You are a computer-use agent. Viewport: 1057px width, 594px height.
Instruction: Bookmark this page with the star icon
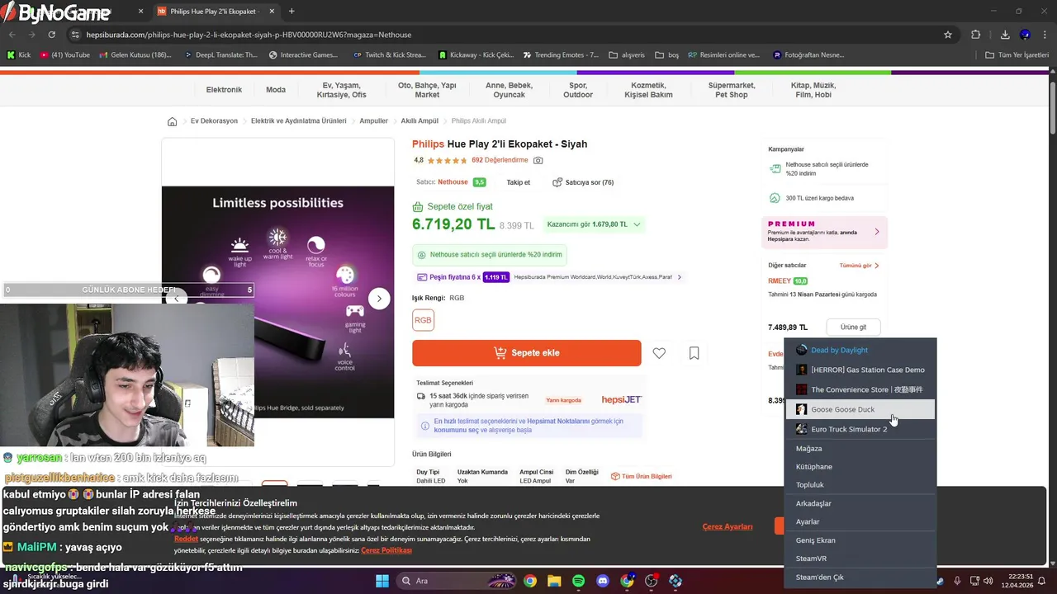coord(948,35)
